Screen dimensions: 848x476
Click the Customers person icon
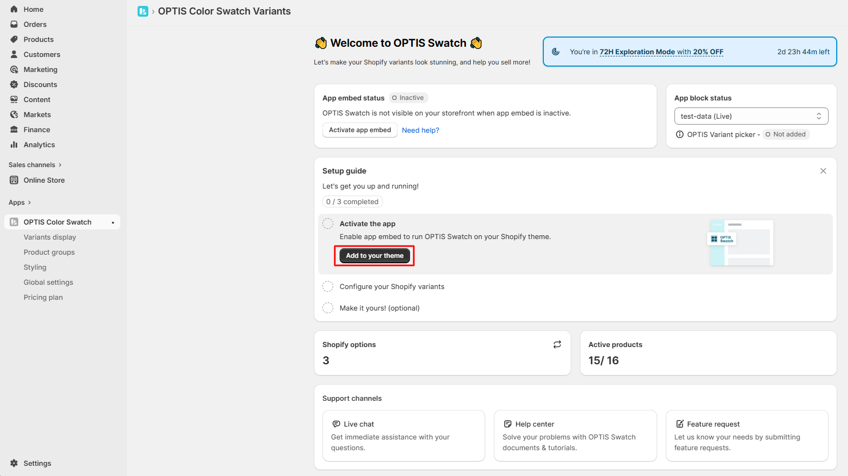14,54
